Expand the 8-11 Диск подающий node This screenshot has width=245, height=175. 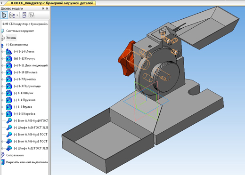point(2,65)
